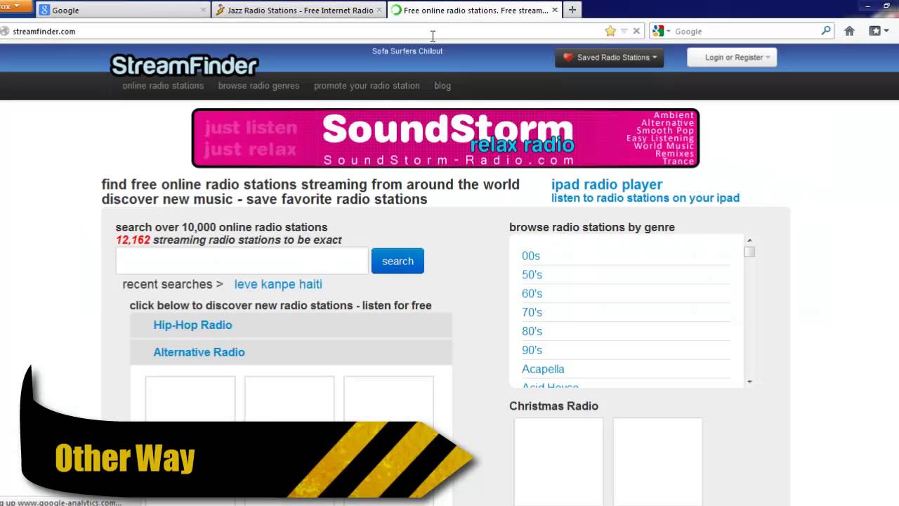Select the 50's genre
This screenshot has width=899, height=506.
tap(532, 275)
